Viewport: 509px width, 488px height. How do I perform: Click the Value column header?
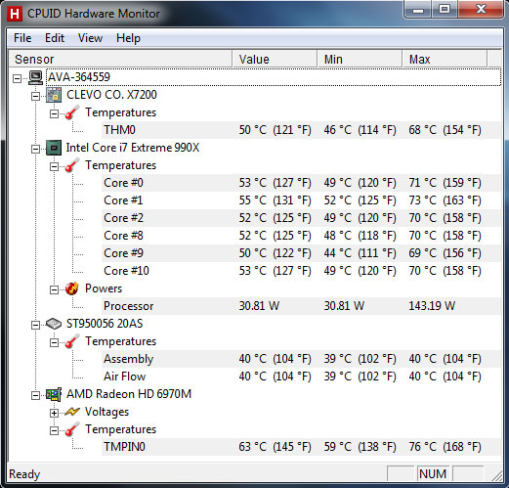coord(275,59)
